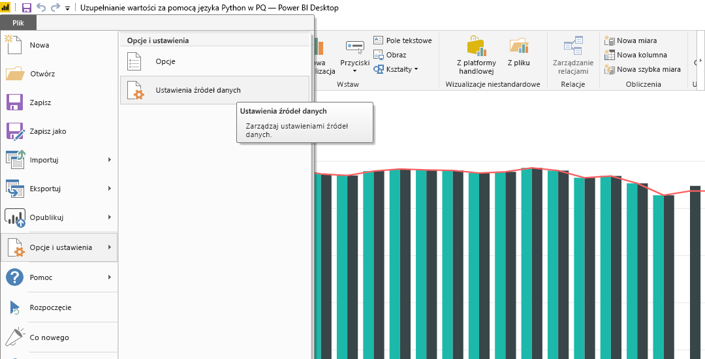
Task: Open the Co nowego entry
Action: pos(59,337)
